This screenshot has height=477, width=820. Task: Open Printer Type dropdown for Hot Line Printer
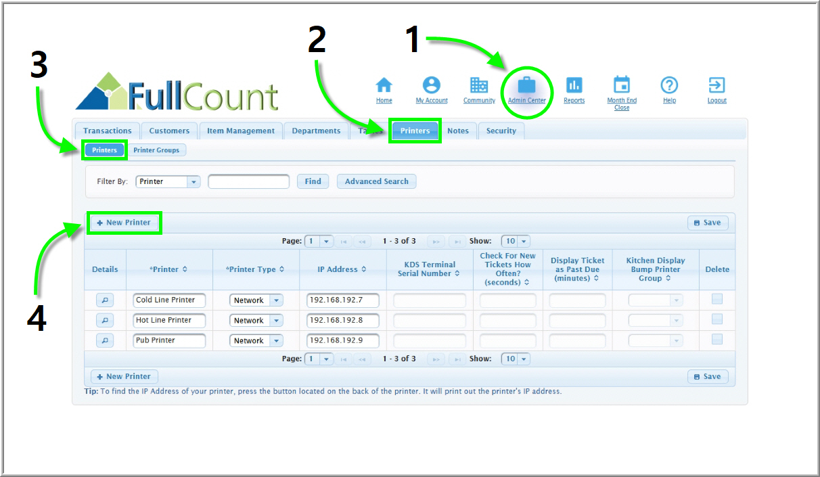[276, 321]
